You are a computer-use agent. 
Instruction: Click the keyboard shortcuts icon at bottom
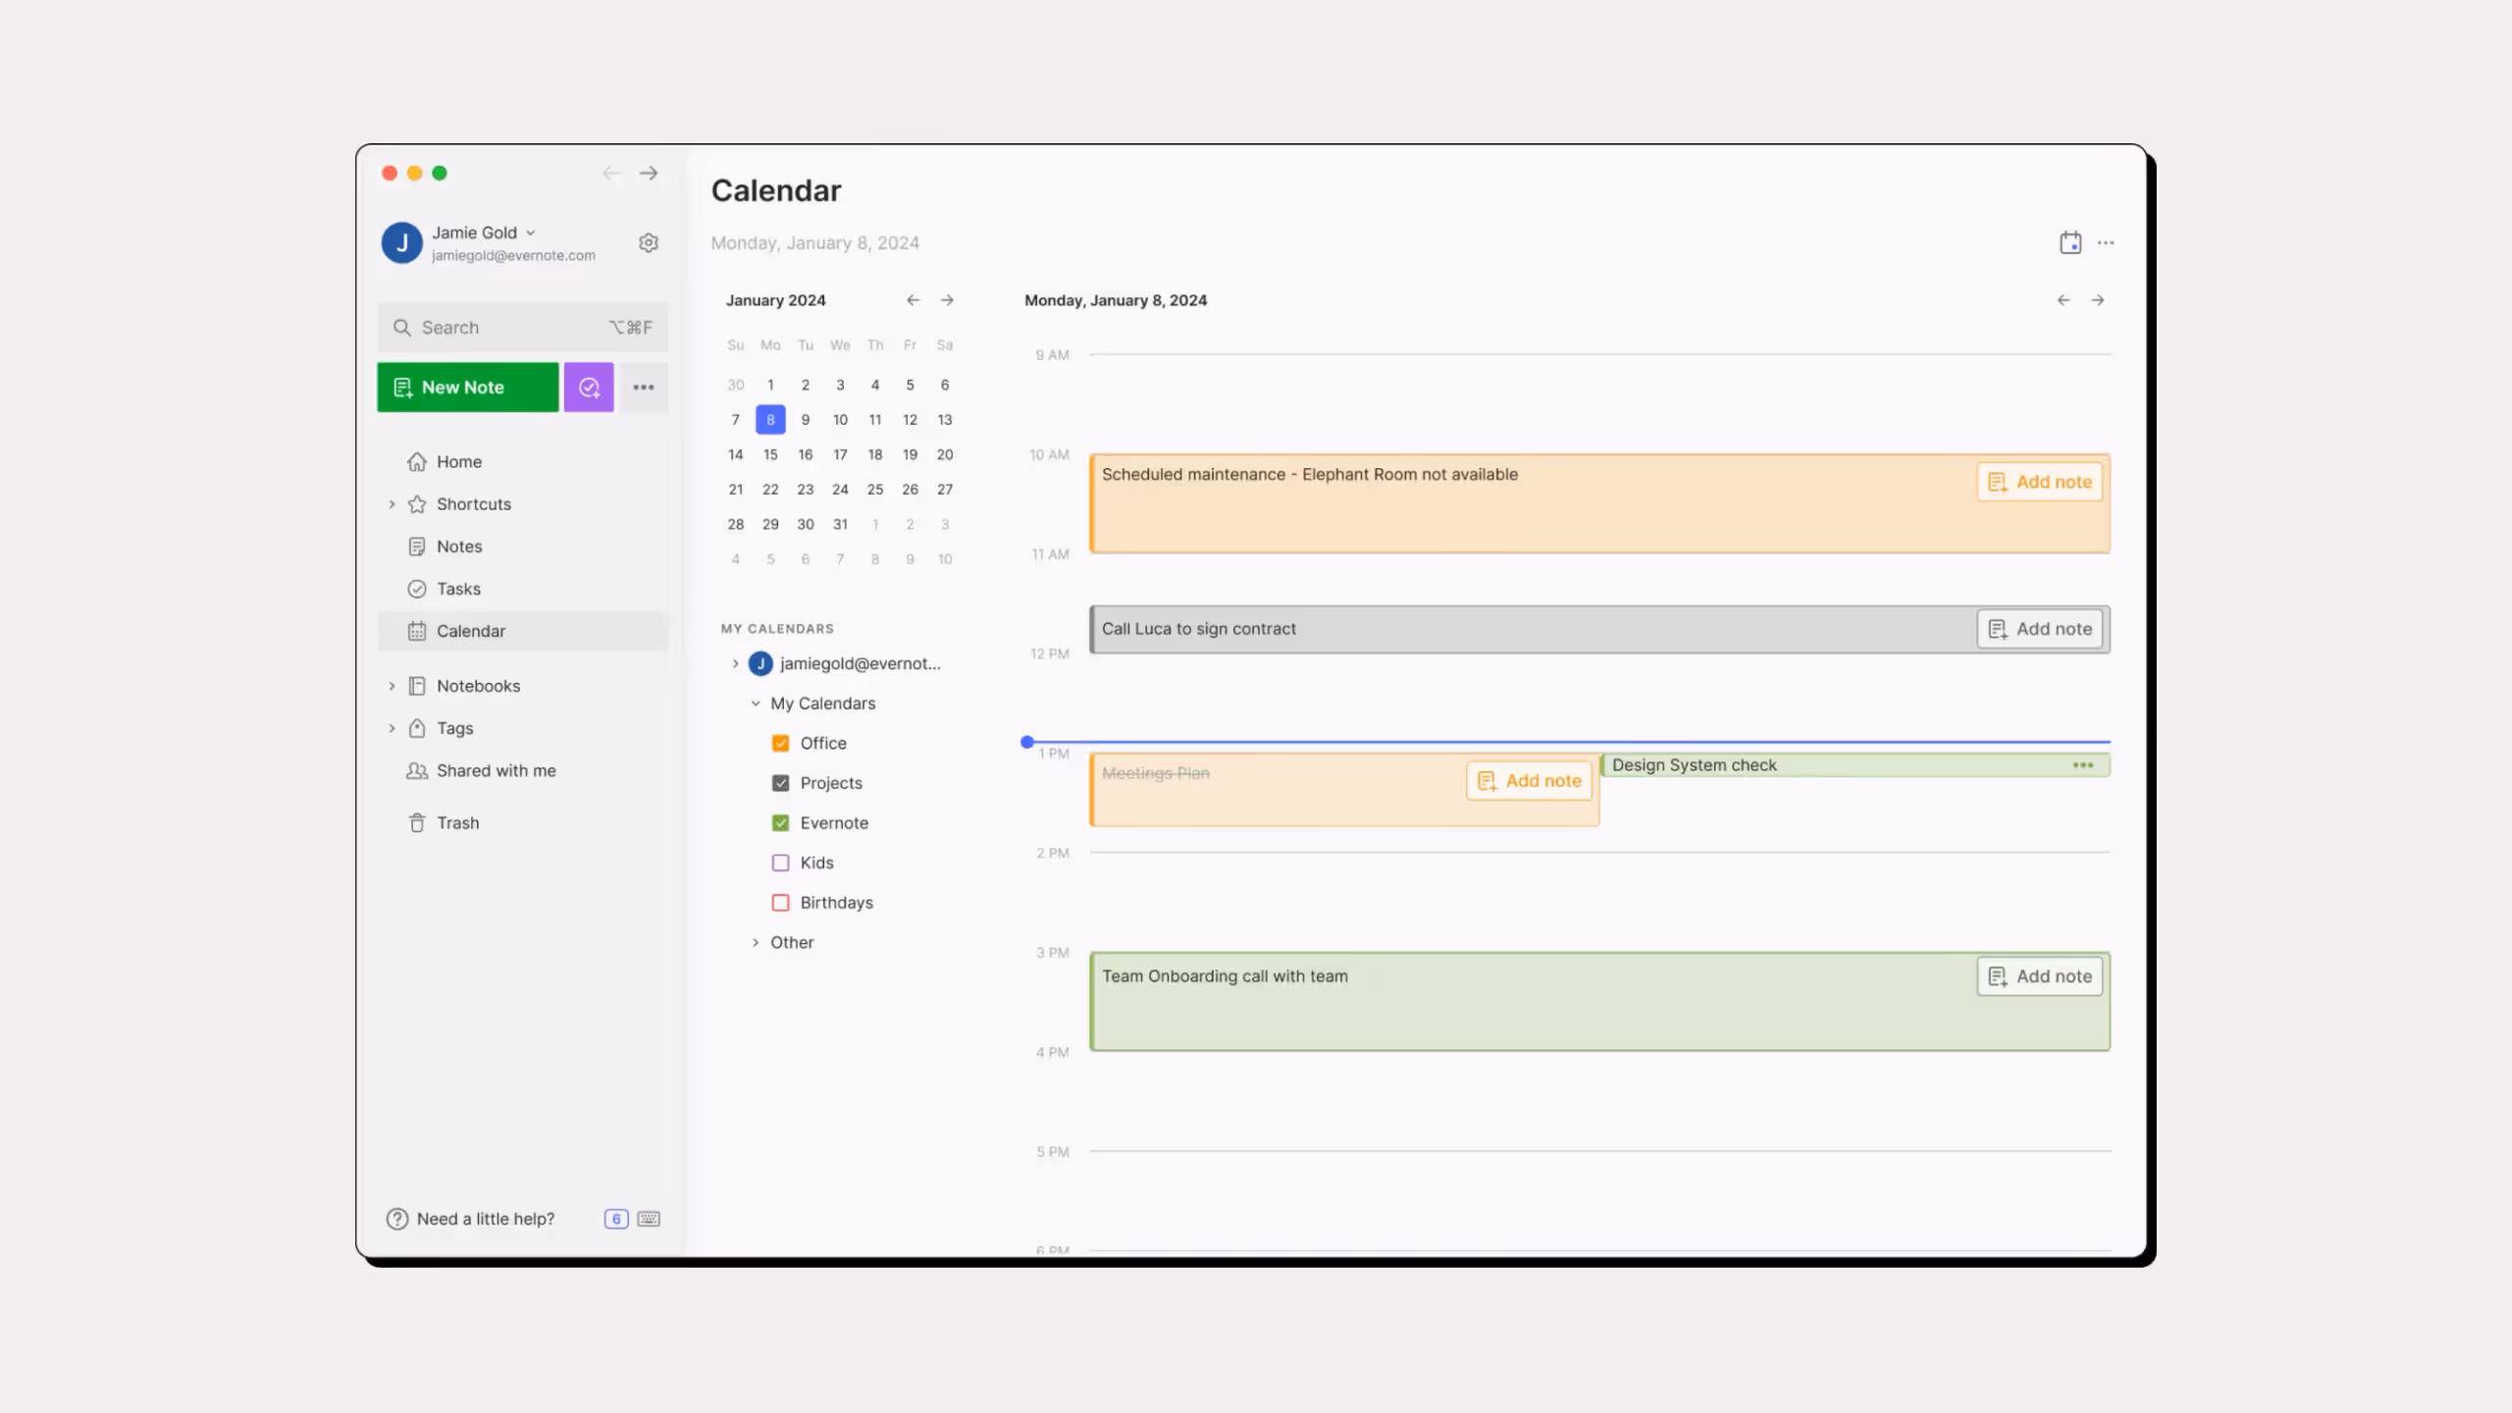click(649, 1218)
